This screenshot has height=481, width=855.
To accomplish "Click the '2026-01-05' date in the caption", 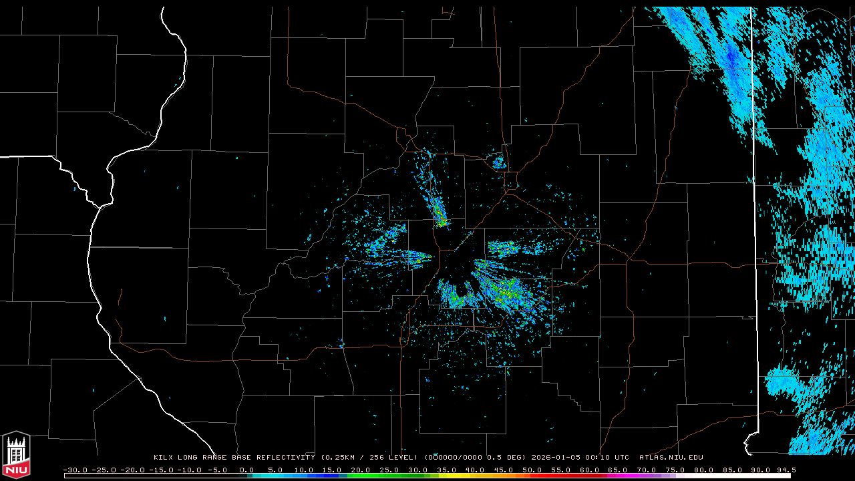I will click(556, 458).
